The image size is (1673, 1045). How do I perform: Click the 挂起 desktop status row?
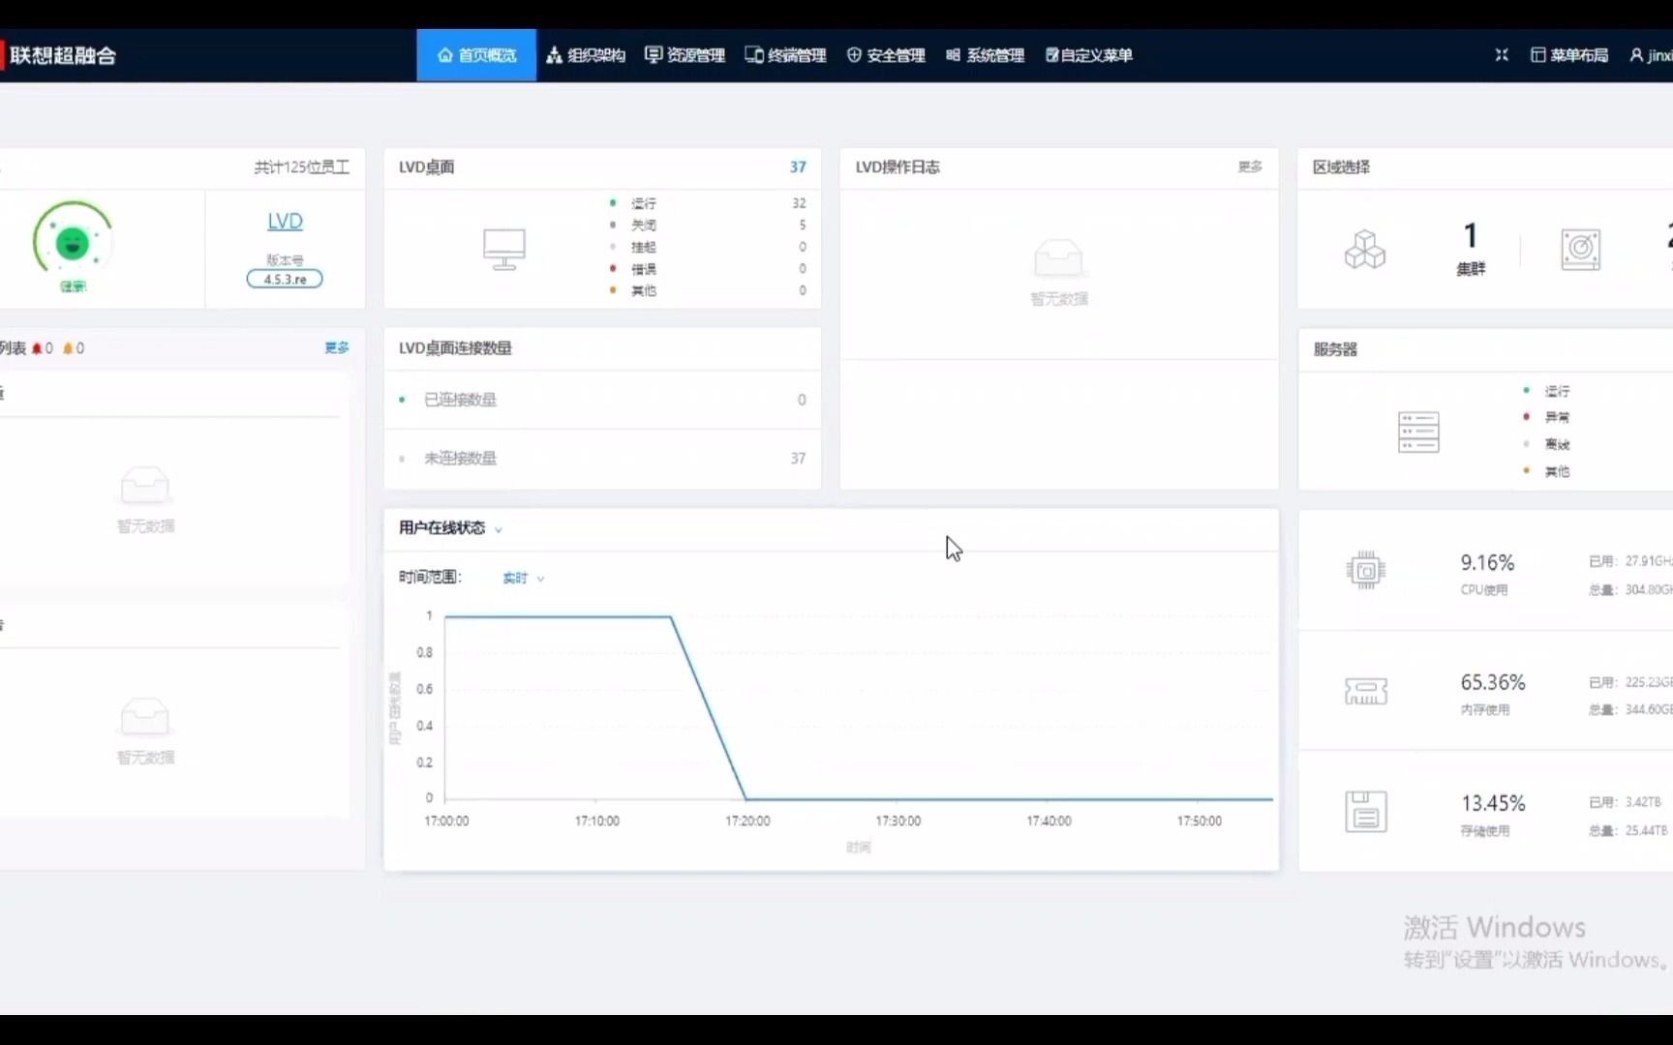[708, 247]
